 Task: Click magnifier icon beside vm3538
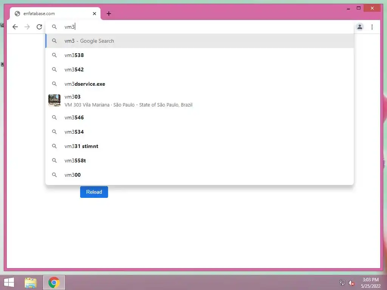point(54,55)
